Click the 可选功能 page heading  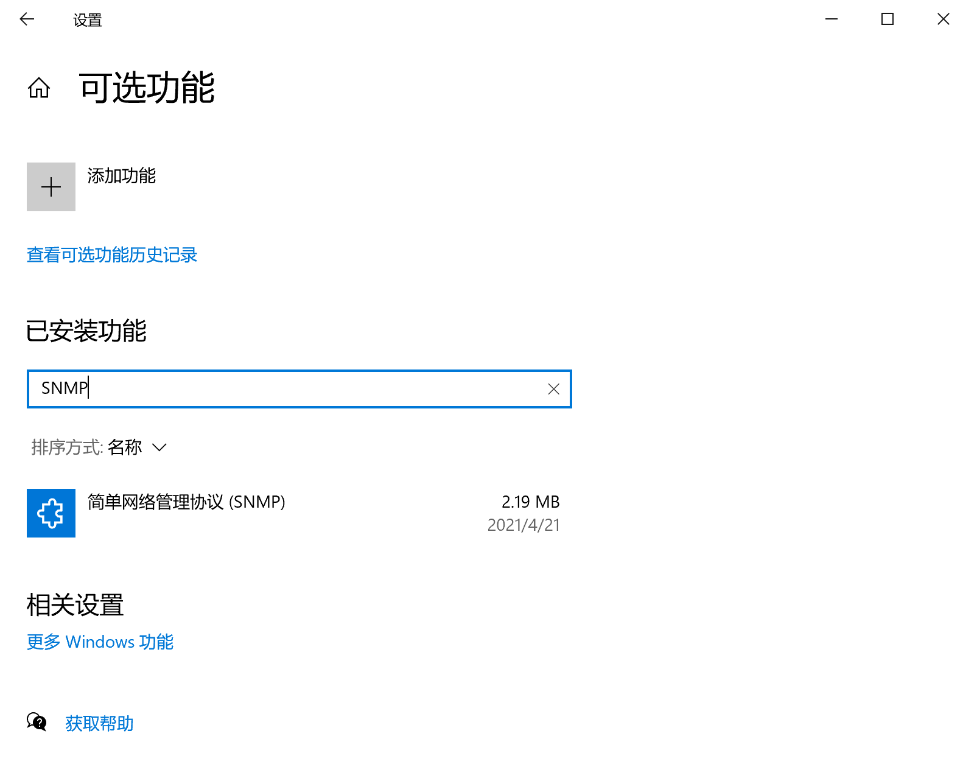(147, 88)
